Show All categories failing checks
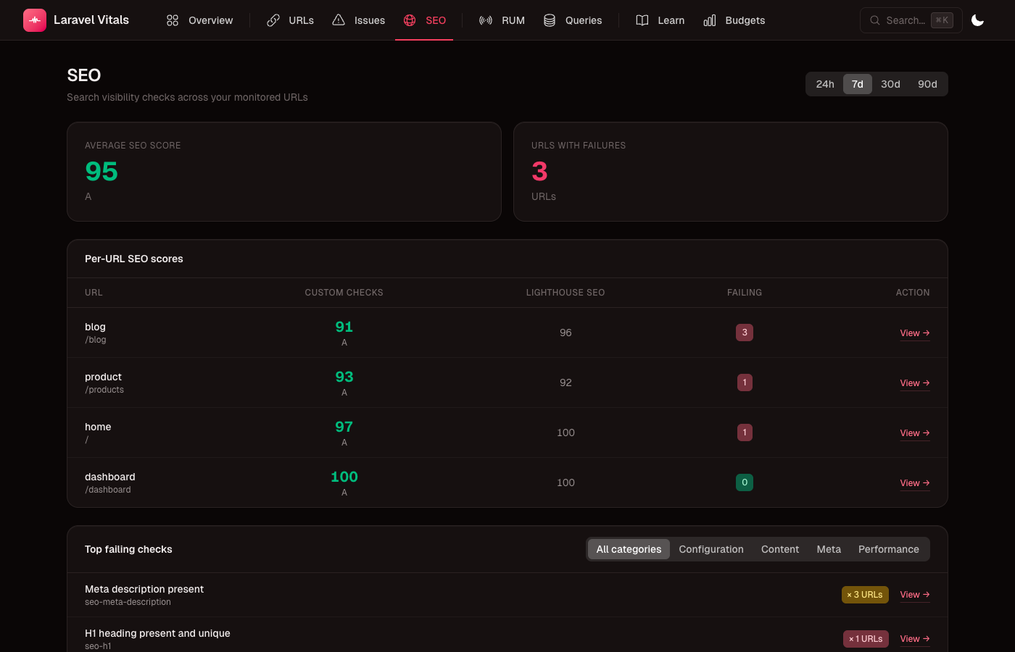1015x652 pixels. click(x=629, y=549)
